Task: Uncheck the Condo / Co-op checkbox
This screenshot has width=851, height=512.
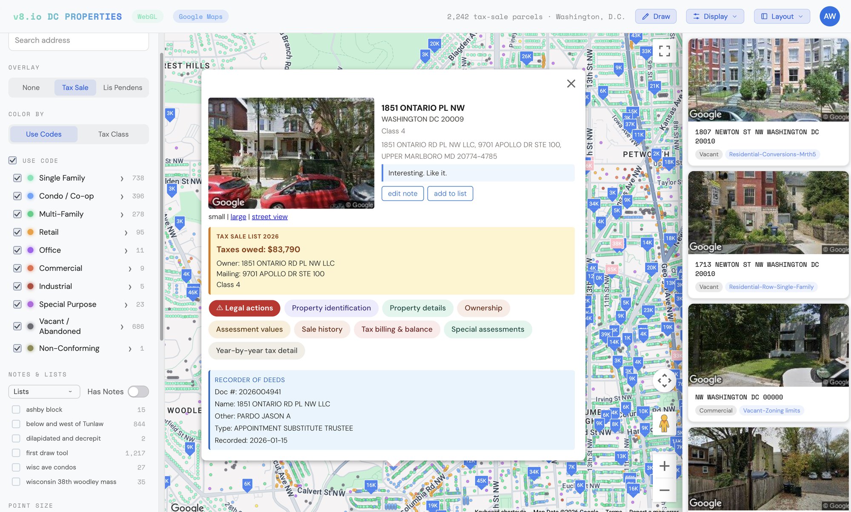Action: pos(17,196)
